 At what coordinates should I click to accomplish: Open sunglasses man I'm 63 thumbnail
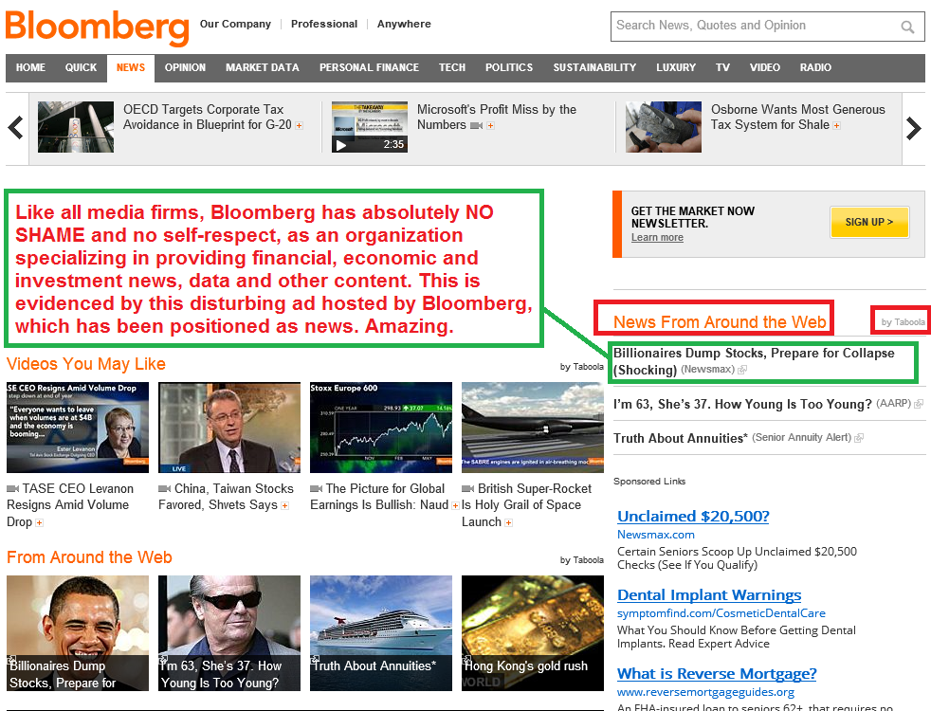229,633
